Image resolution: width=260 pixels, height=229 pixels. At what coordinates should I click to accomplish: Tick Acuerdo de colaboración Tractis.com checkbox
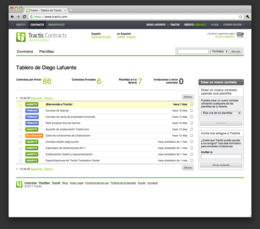pyautogui.click(x=191, y=129)
